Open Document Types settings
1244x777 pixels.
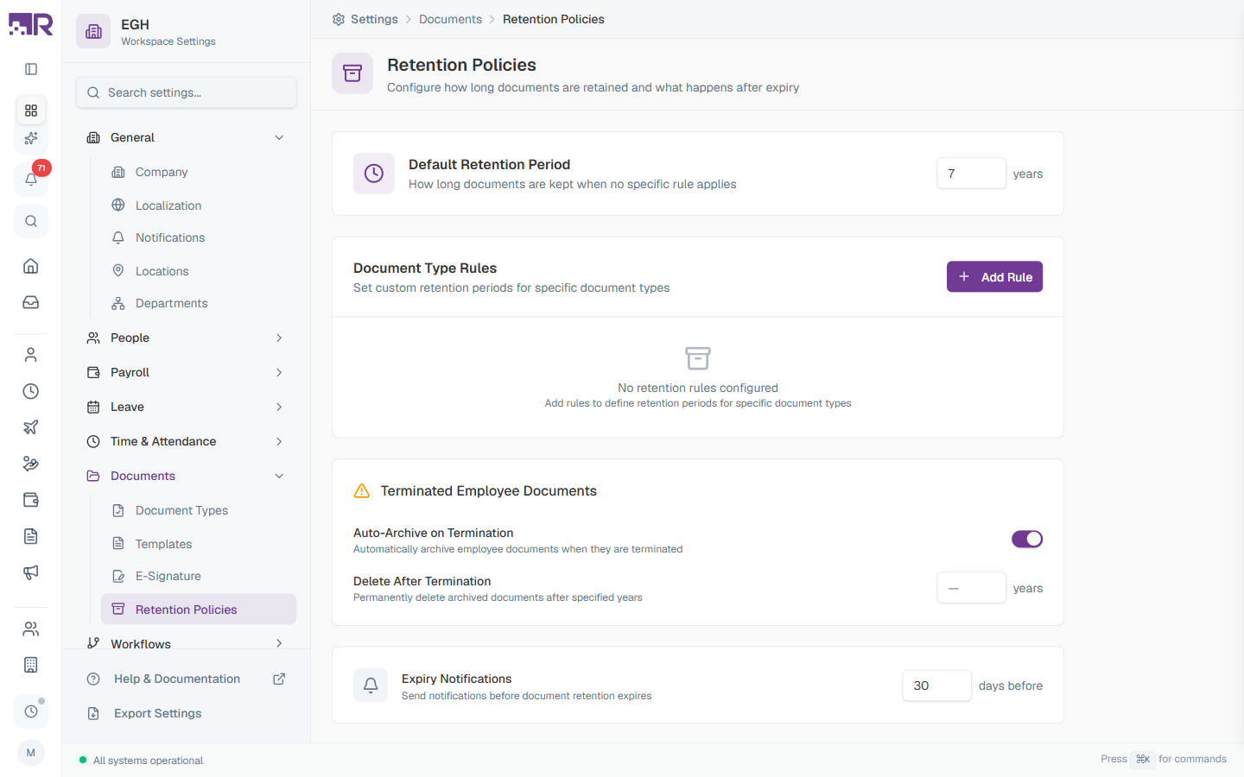click(199, 510)
